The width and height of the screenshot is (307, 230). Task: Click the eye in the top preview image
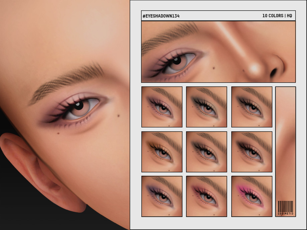(177, 61)
